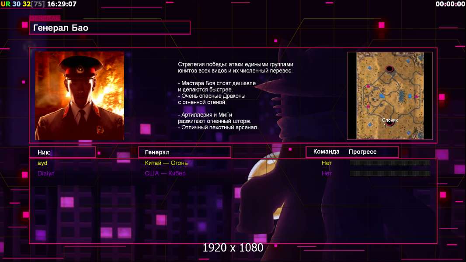This screenshot has height=262, width=466.
Task: Select the Слоник 1 start position marker
Action: pos(390,123)
